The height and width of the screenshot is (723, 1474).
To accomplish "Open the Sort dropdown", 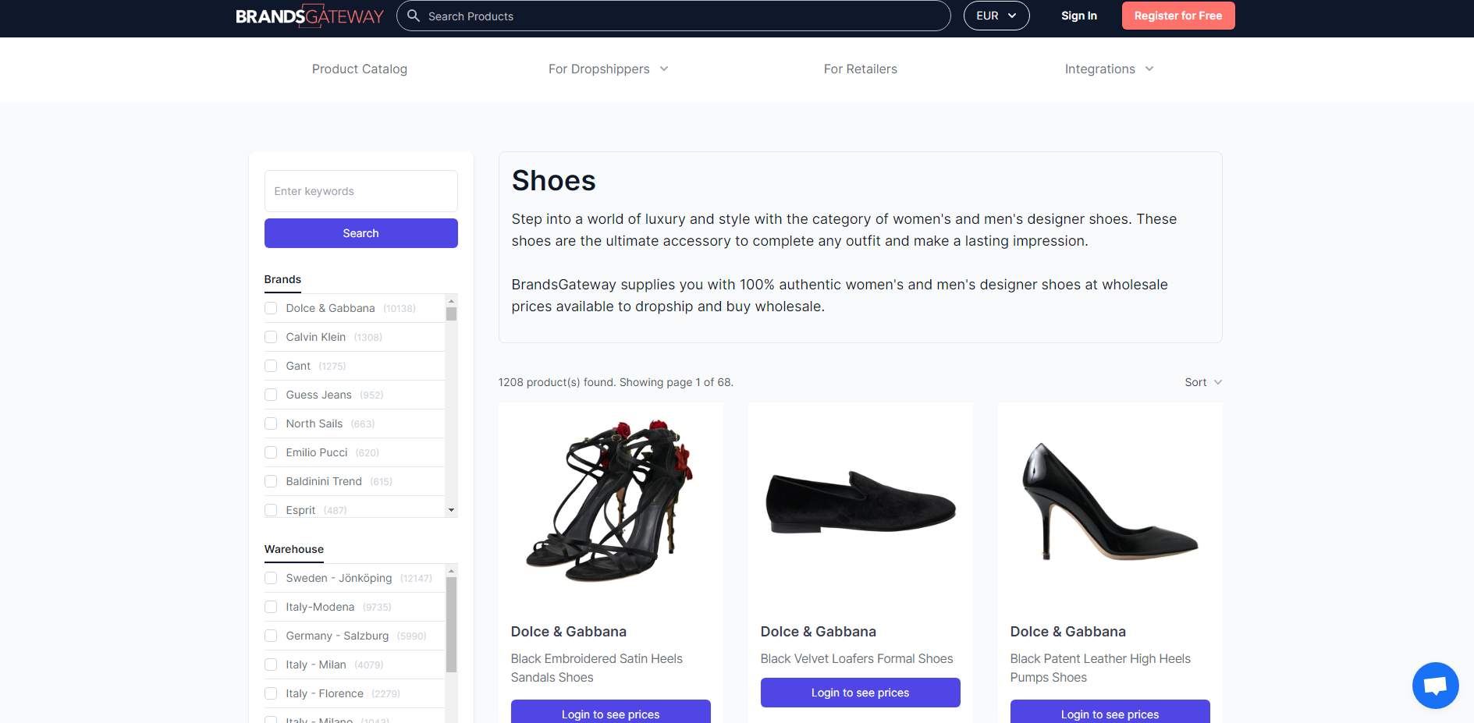I will [x=1203, y=382].
